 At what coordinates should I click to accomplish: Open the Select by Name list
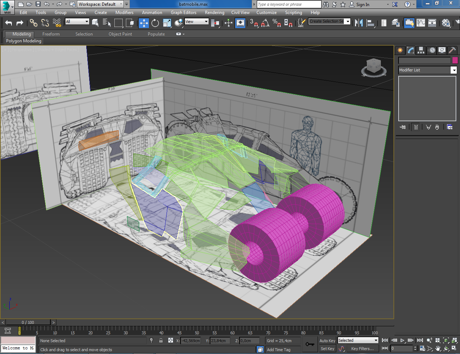point(107,23)
